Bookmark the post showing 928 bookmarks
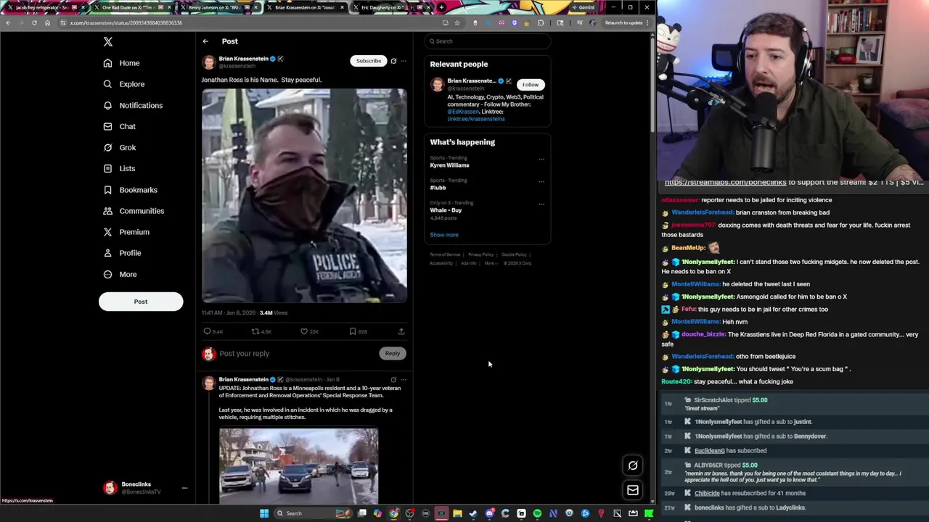 click(353, 331)
